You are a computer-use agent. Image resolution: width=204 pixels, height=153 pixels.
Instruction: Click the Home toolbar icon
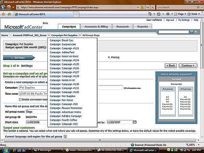click(x=150, y=14)
